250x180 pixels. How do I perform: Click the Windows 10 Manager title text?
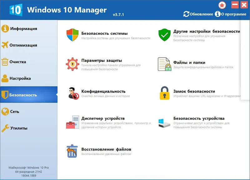pos(67,10)
